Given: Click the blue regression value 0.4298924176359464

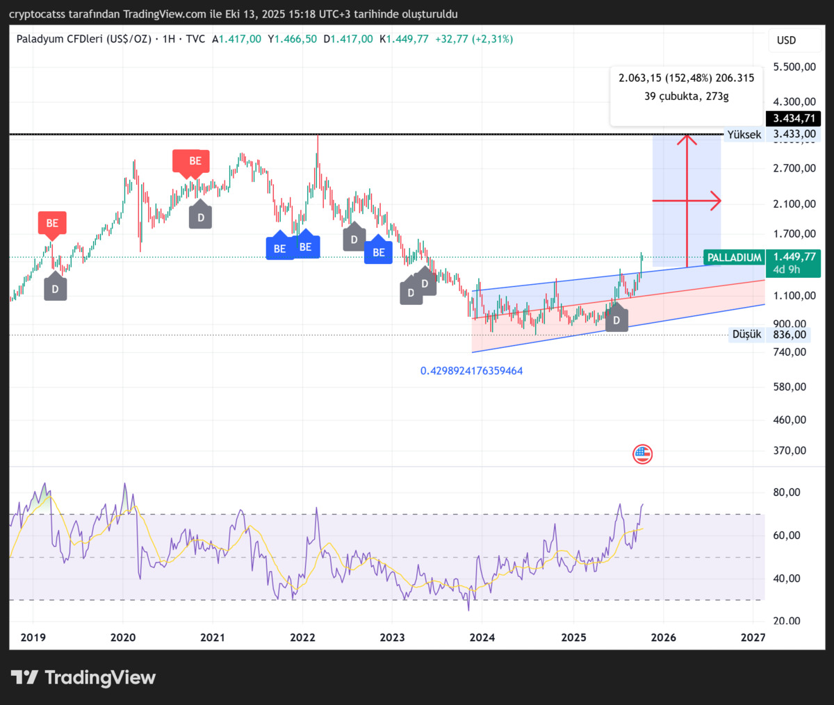Looking at the screenshot, I should tap(471, 371).
